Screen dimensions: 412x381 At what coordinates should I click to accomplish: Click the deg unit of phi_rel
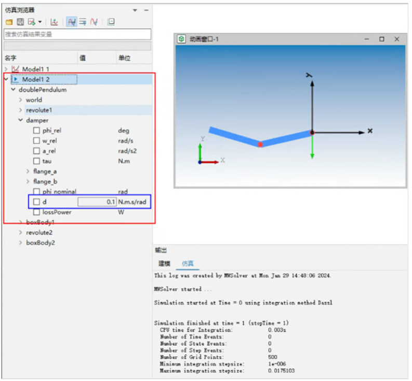(124, 131)
